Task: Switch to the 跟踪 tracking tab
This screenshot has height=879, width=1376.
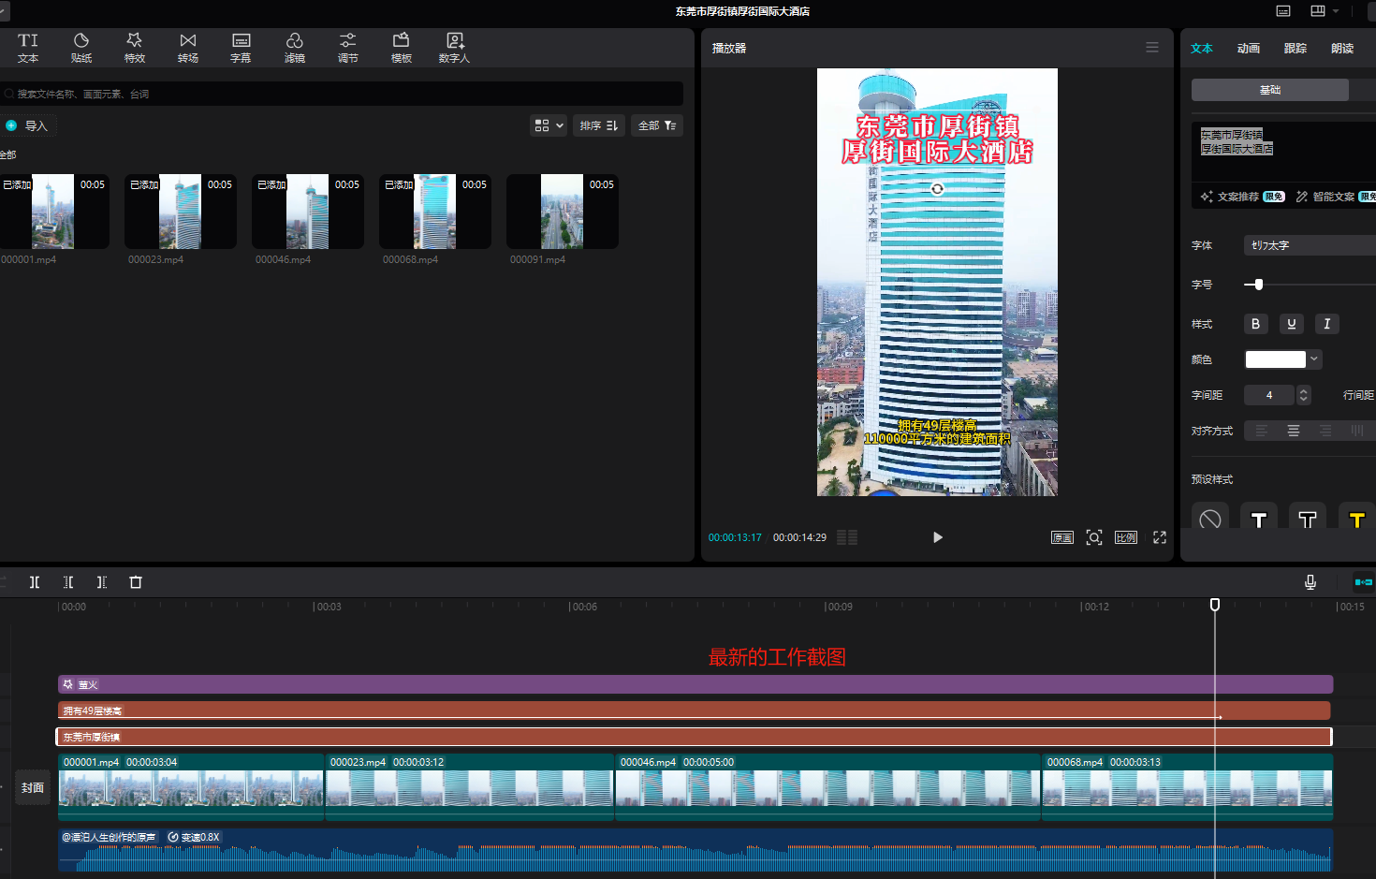Action: point(1295,49)
